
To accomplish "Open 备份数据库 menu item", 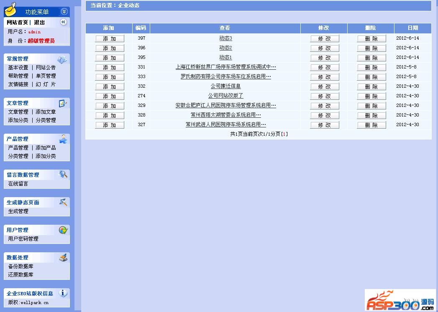I will pos(20,266).
